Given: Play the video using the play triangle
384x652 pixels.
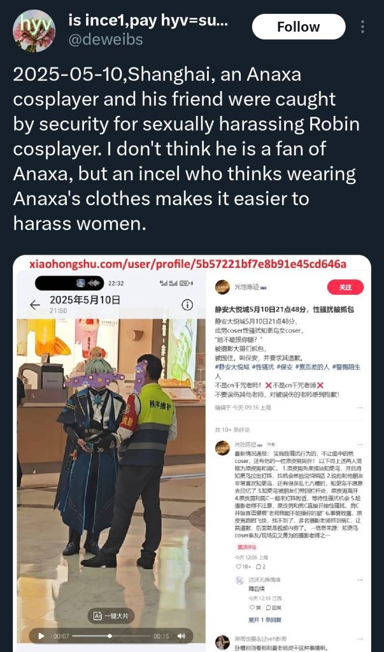Looking at the screenshot, I should pyautogui.click(x=41, y=636).
